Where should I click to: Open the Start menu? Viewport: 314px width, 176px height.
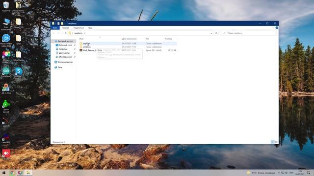pyautogui.click(x=3, y=173)
